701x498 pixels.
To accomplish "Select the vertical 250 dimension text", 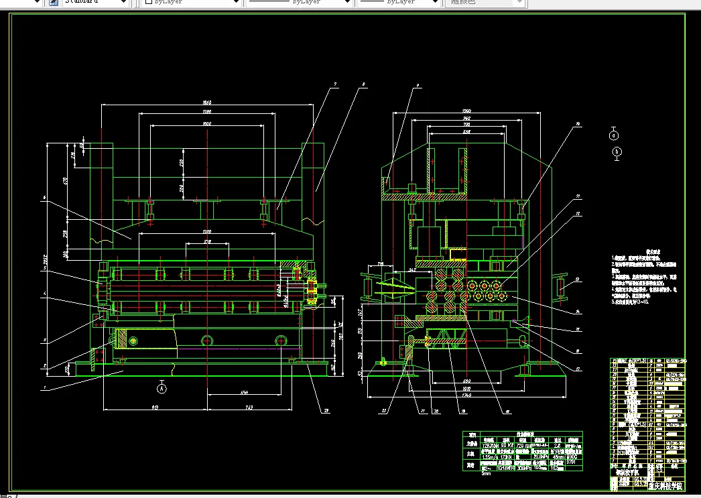I will 181,163.
